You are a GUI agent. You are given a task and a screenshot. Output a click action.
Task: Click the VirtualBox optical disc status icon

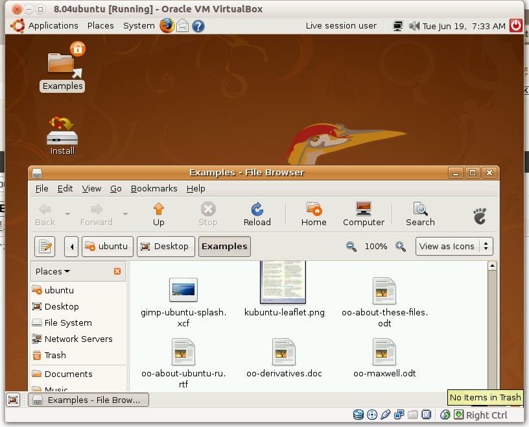371,415
